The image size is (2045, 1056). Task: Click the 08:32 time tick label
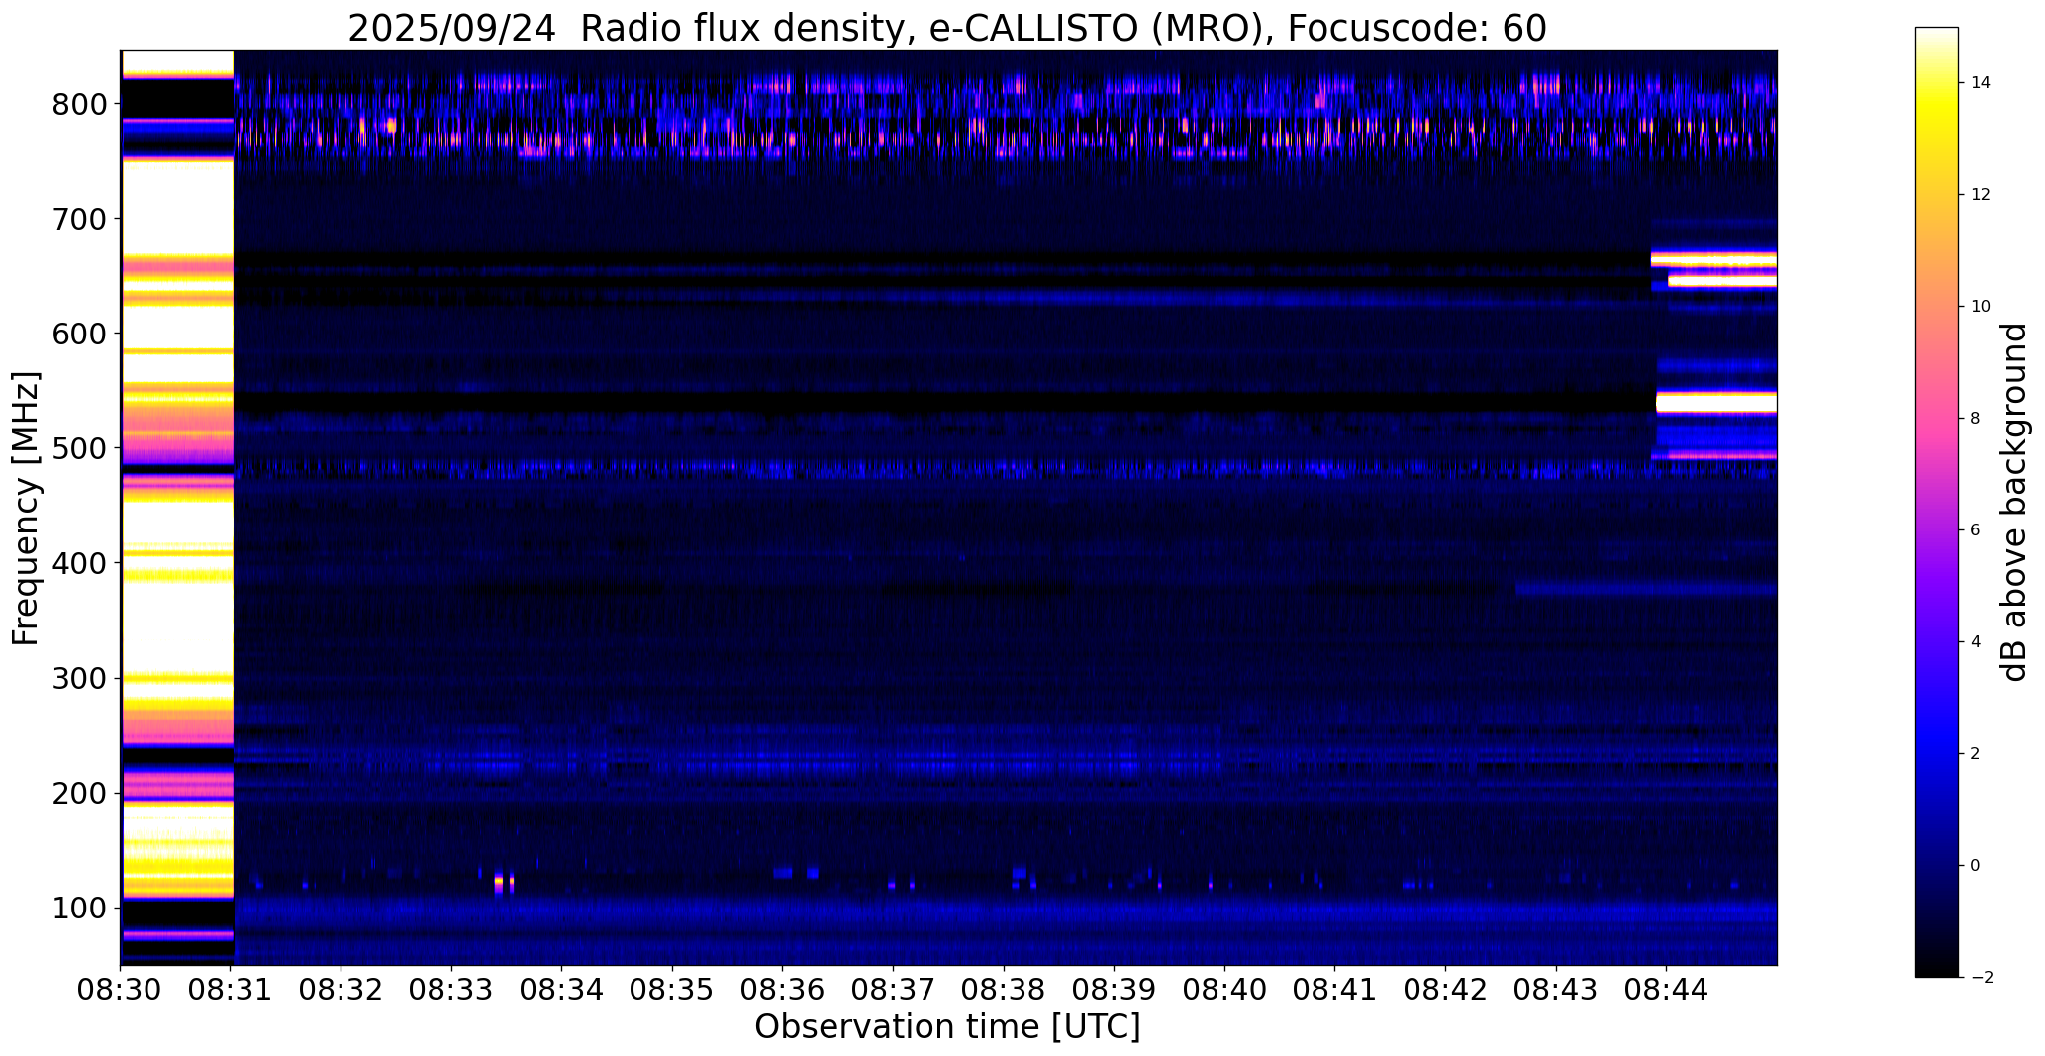tap(341, 990)
